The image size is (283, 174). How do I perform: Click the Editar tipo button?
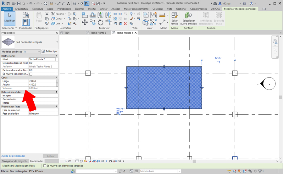coord(49,51)
